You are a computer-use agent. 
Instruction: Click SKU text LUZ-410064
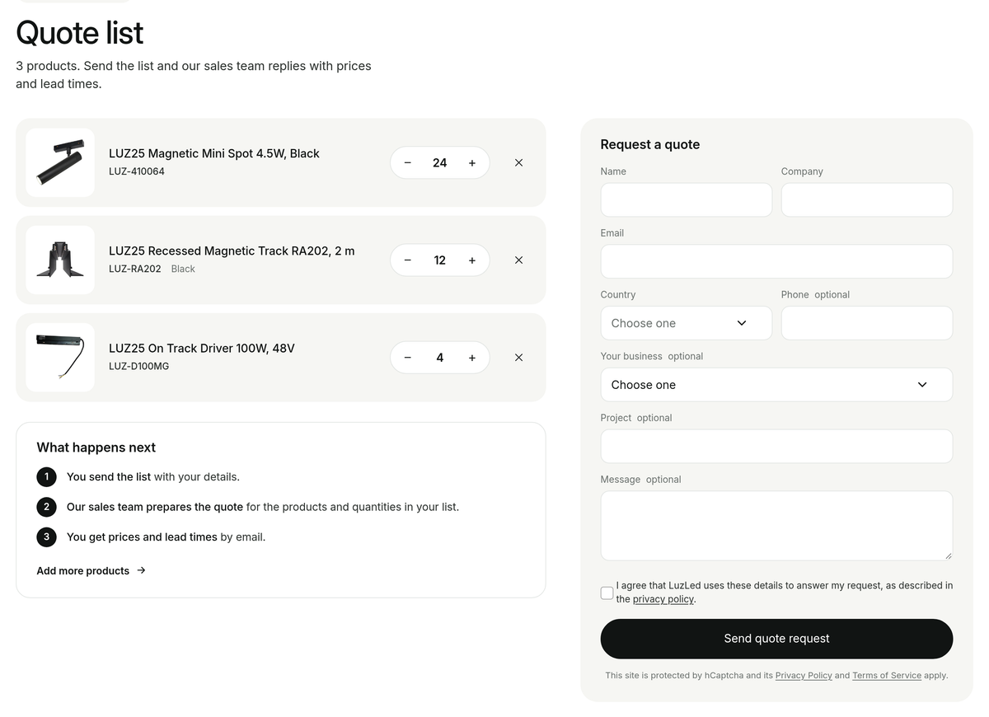(137, 171)
